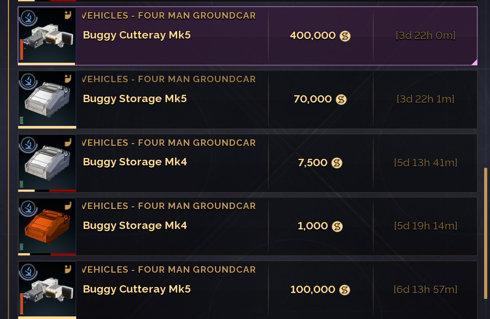This screenshot has width=490, height=319.
Task: Click the hand icon on the 400,000 Cutteray thumbnail
Action: click(68, 16)
